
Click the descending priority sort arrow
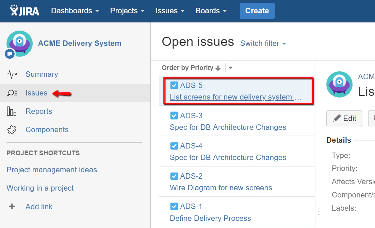click(x=218, y=68)
